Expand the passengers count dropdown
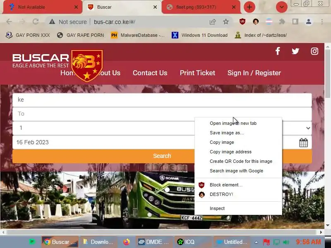Screen dimensions: 331x248 click(308, 128)
